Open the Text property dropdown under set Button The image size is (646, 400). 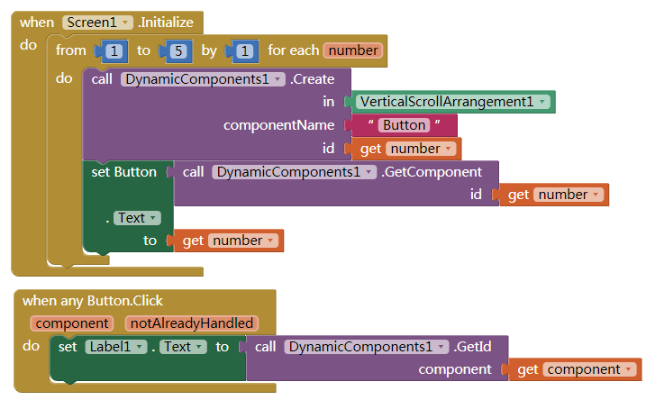(x=137, y=218)
